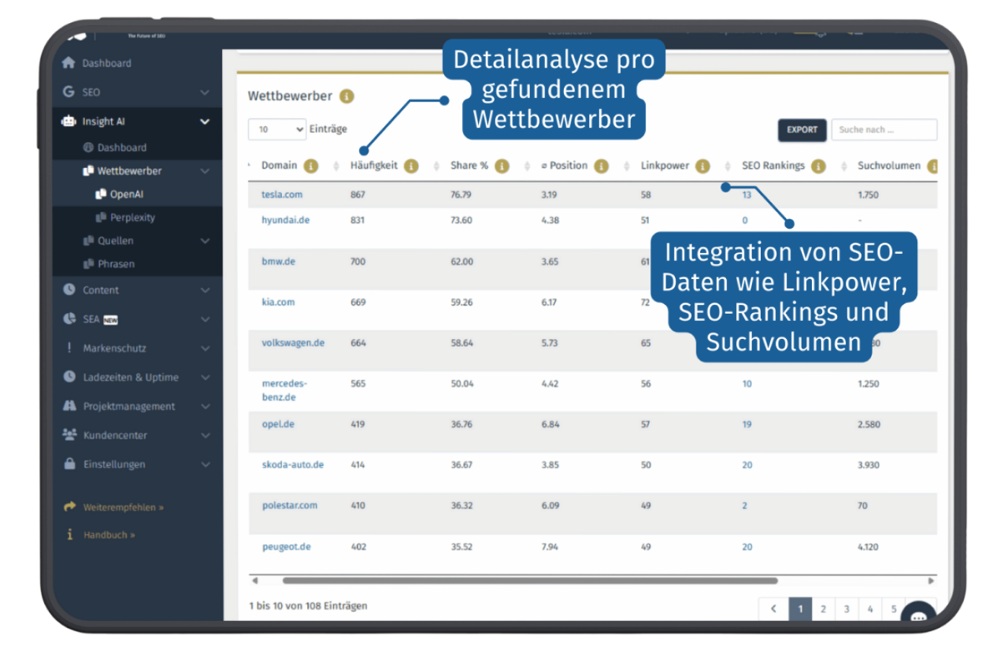Select the SEA megaphone icon in sidebar
This screenshot has height=662, width=1008.
click(x=68, y=319)
